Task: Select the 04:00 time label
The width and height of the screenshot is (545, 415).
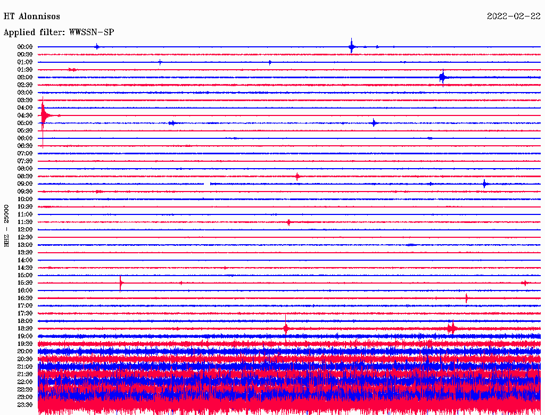Action: coord(25,108)
